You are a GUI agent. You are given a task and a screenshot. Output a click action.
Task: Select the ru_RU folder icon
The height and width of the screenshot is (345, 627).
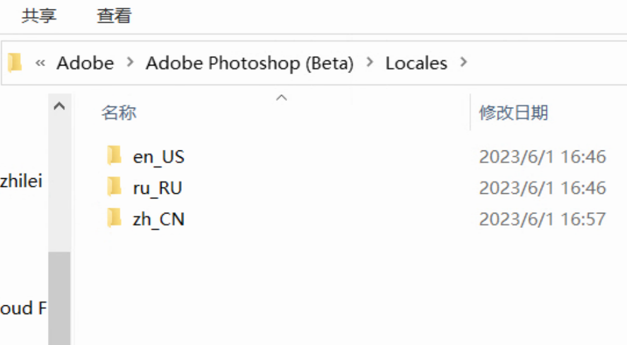click(114, 186)
